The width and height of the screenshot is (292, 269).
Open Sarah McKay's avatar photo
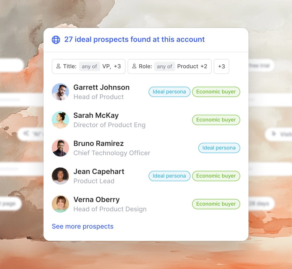pyautogui.click(x=60, y=120)
